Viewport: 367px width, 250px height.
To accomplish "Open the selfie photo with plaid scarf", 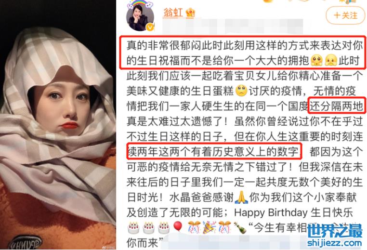I will pyautogui.click(x=58, y=125).
